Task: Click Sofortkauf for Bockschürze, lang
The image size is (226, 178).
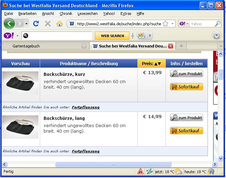Action: (x=187, y=131)
